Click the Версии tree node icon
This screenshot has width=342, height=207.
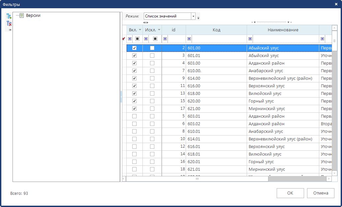tap(22, 15)
